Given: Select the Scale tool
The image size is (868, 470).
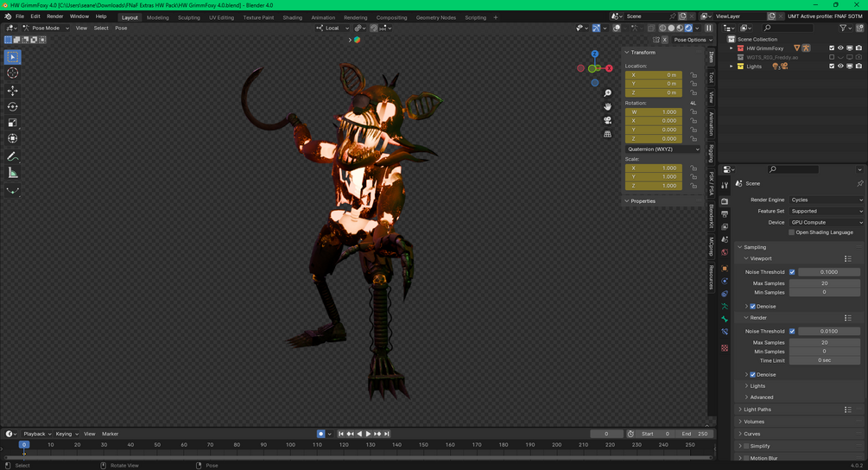Looking at the screenshot, I should coord(13,123).
